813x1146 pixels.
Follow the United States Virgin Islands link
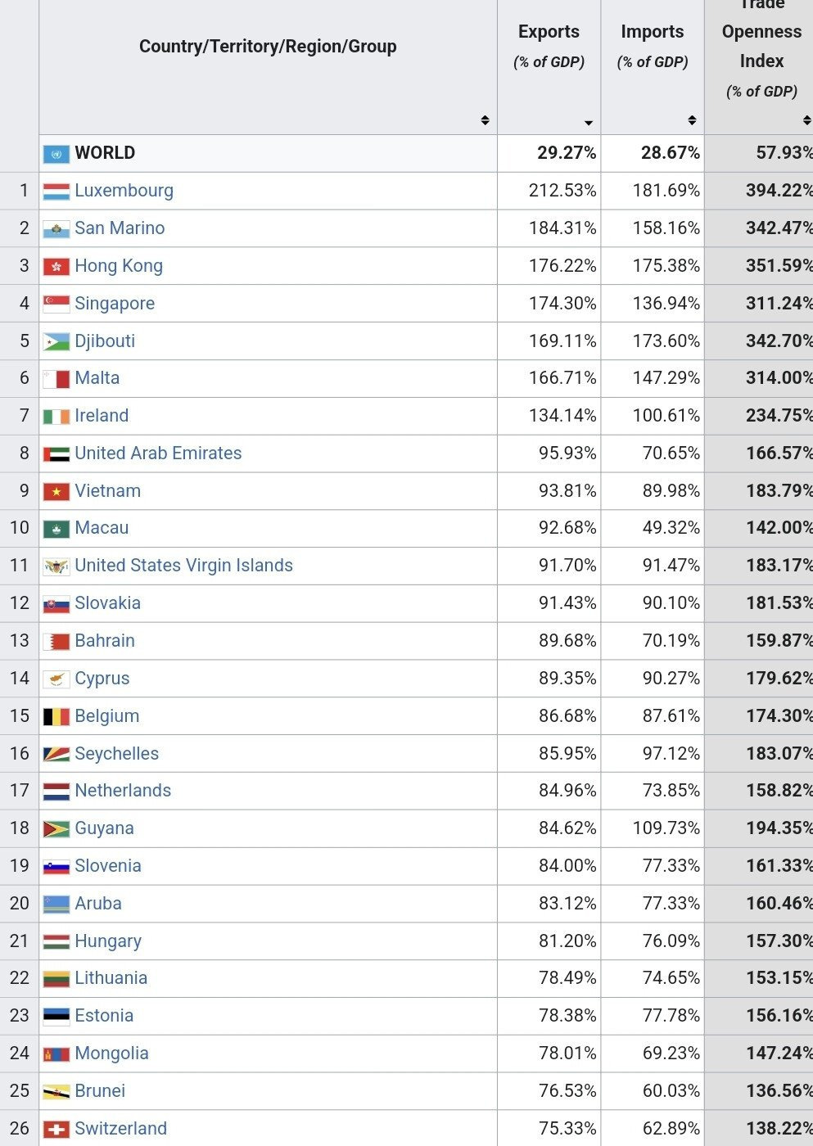[183, 566]
